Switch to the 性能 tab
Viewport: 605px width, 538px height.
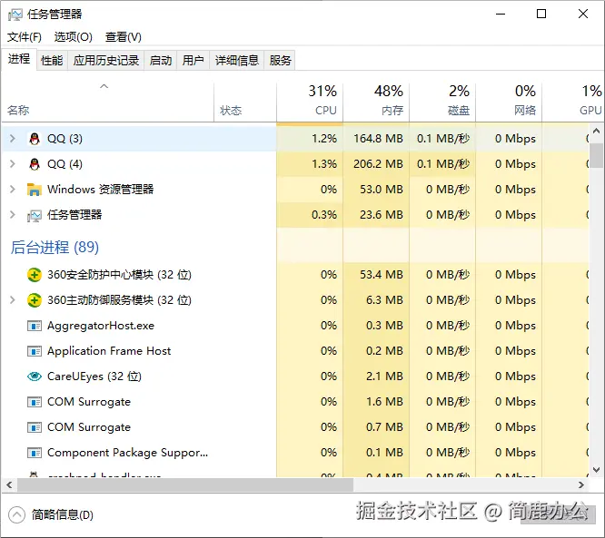(52, 60)
